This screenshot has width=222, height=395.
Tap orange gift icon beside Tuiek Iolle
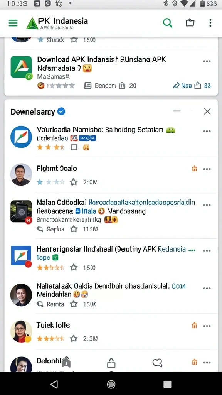[195, 326]
